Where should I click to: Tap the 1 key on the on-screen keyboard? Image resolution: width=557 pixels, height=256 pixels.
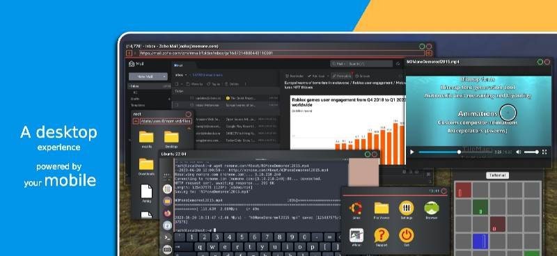(x=192, y=237)
